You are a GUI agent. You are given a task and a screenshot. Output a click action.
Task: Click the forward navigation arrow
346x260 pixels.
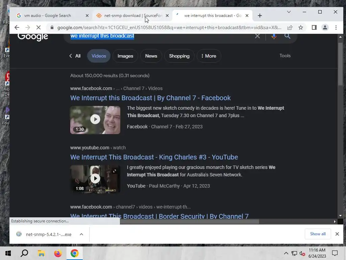(x=28, y=27)
